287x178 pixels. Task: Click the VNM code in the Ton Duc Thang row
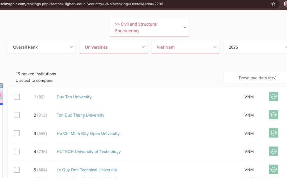pyautogui.click(x=249, y=115)
